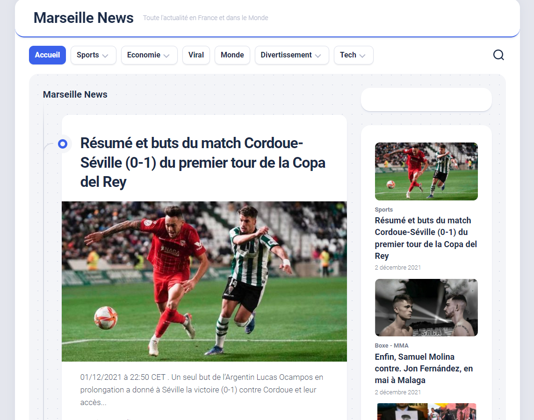The image size is (534, 420).
Task: Click the Marseille News section heading
Action: pyautogui.click(x=75, y=94)
